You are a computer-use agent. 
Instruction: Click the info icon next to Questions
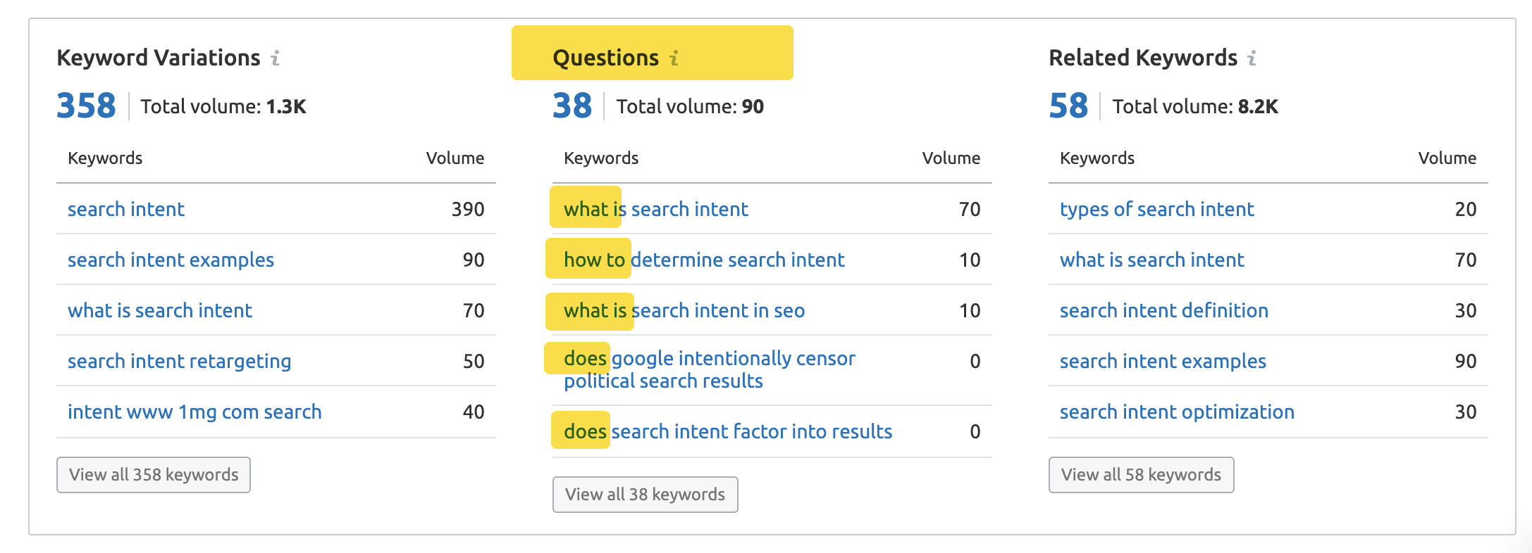(674, 58)
